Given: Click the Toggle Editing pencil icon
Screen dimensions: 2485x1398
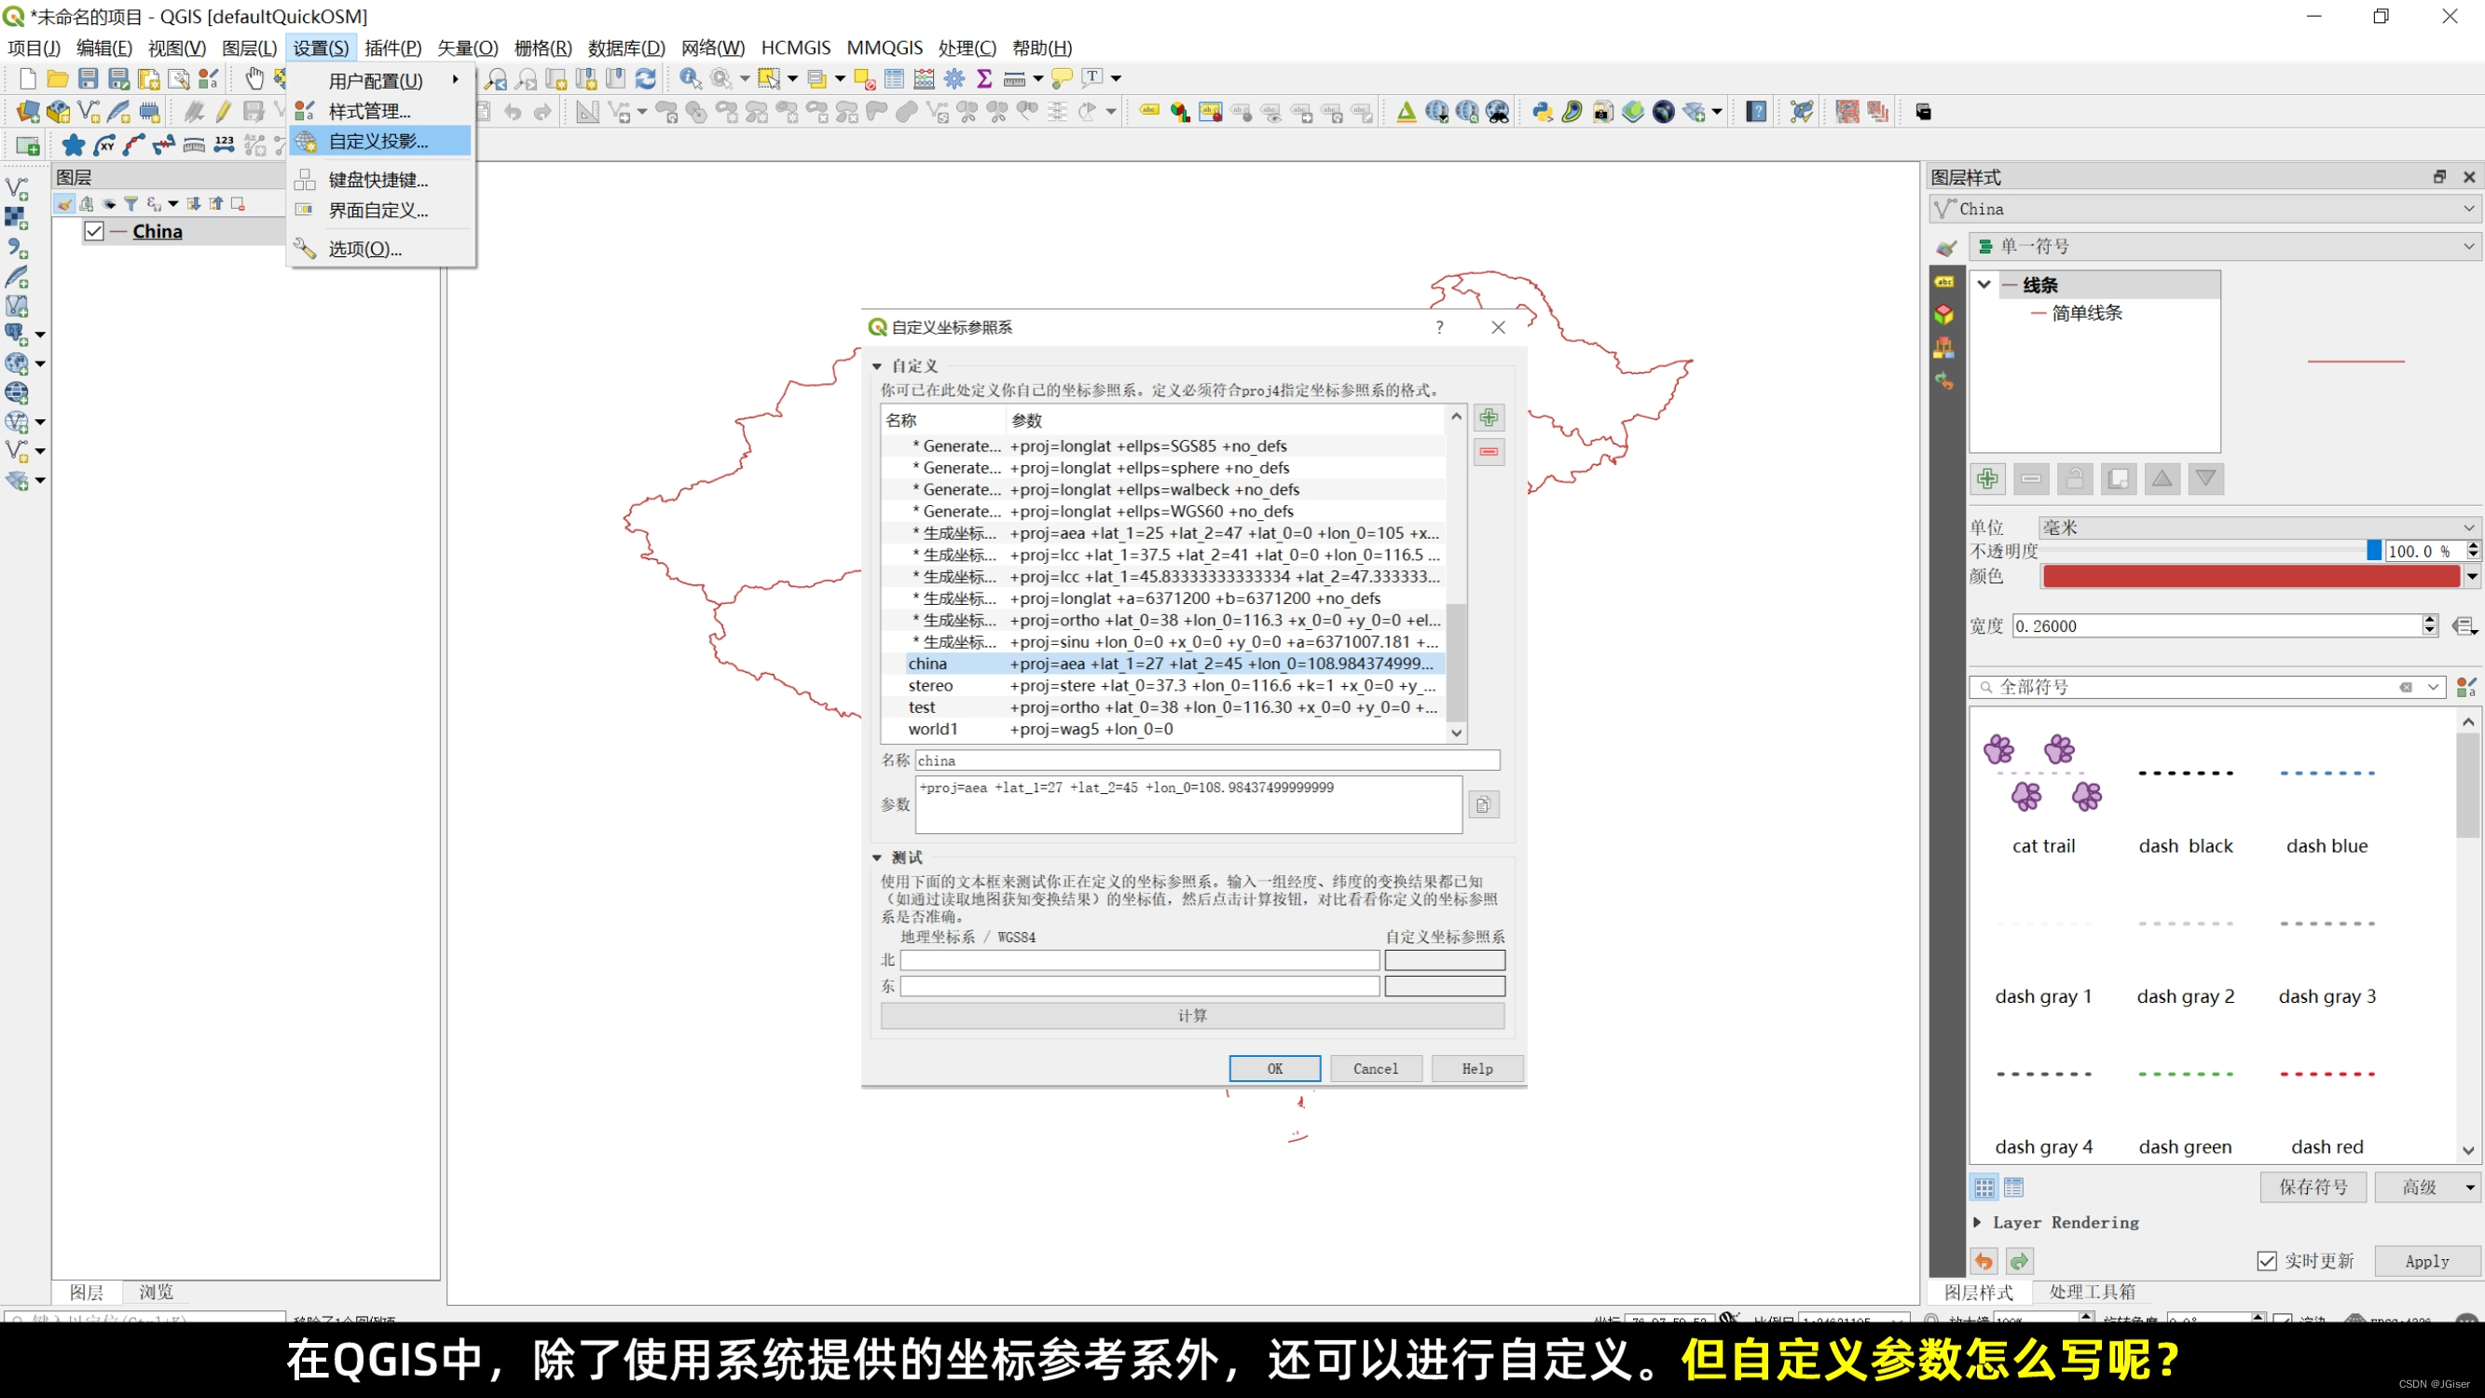Looking at the screenshot, I should click(x=224, y=112).
